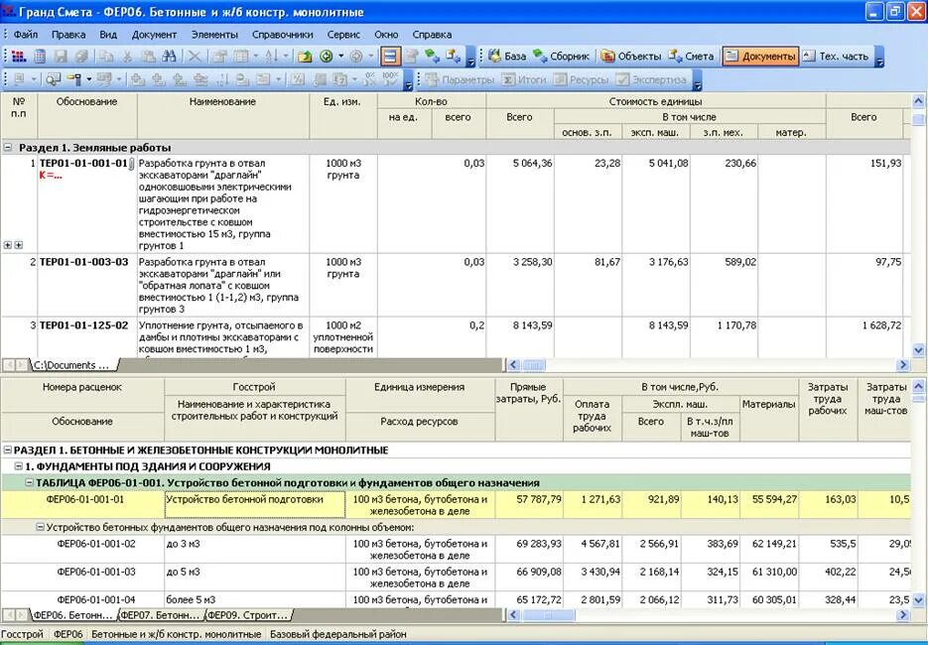
Task: Click the yellow marker tool icon in the second toolbar
Action: [74, 79]
